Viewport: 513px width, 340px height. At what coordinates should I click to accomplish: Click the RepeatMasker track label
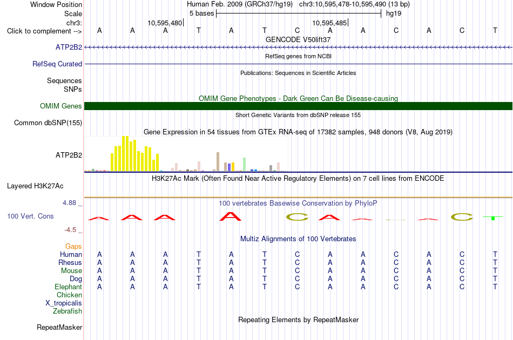[59, 327]
